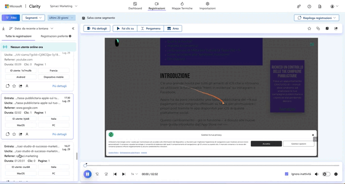Close the privacy banner with the X
The width and height of the screenshot is (345, 184).
313,135
